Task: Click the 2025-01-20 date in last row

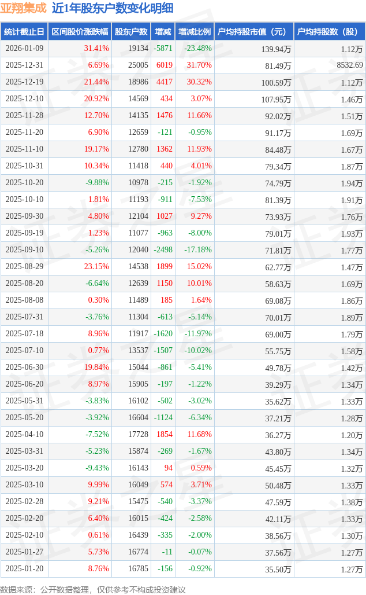Action: (x=24, y=569)
